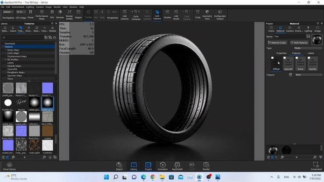Open the File menu

pos(3,7)
